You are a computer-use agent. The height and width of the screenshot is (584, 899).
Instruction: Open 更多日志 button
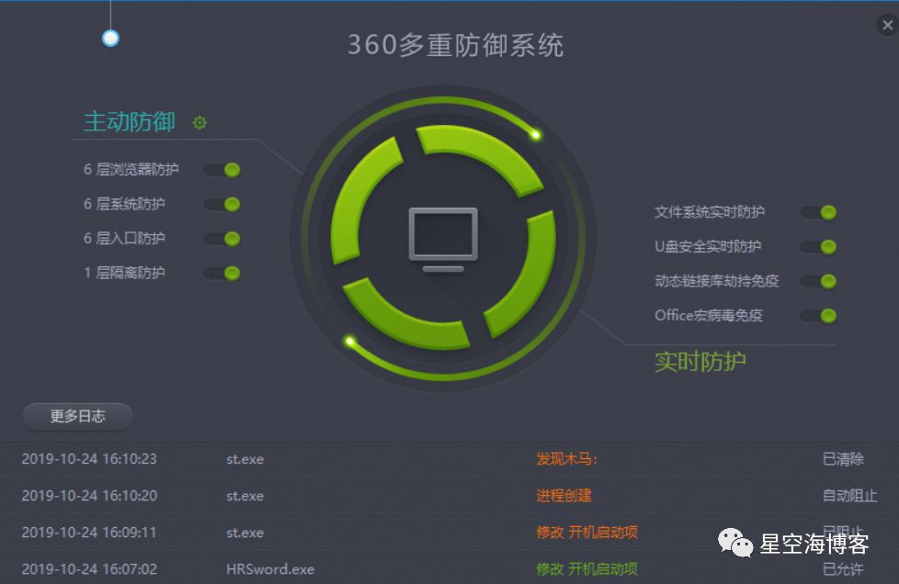(78, 416)
